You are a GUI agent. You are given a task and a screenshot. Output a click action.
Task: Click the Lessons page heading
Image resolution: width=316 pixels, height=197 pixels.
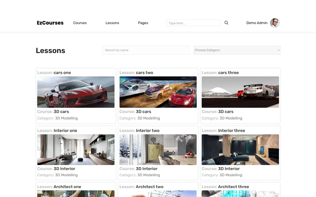pyautogui.click(x=51, y=50)
